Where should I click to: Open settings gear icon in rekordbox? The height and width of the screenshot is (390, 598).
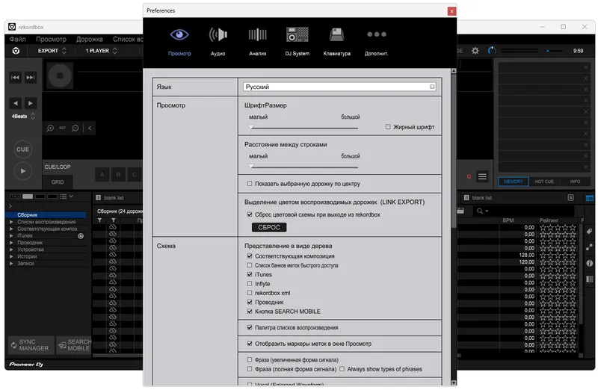coord(475,51)
